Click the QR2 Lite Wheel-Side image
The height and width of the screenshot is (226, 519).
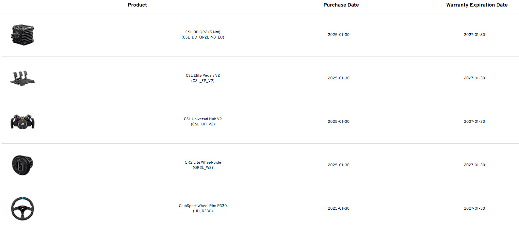(23, 165)
